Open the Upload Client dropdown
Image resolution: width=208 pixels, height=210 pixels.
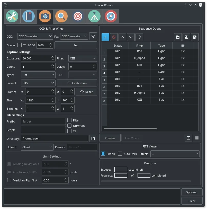pyautogui.click(x=37, y=147)
